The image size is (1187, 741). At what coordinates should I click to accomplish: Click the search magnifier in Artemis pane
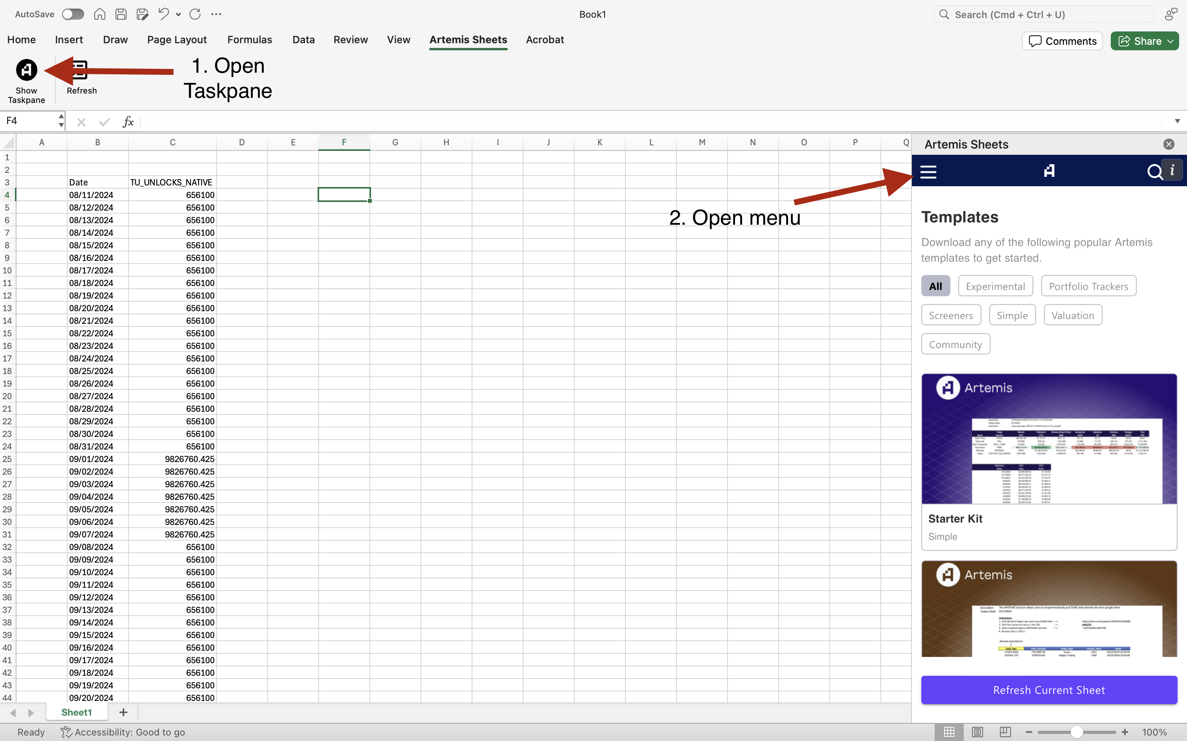tap(1155, 172)
